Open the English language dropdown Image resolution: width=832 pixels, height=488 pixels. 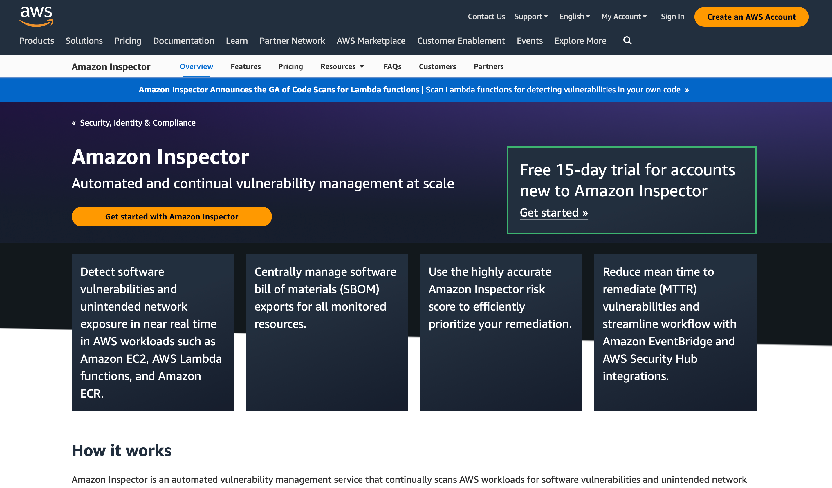tap(575, 17)
